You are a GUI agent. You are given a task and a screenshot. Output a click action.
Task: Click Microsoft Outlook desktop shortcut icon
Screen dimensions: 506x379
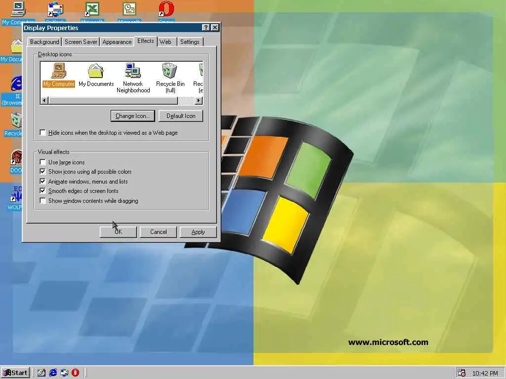pos(129,12)
